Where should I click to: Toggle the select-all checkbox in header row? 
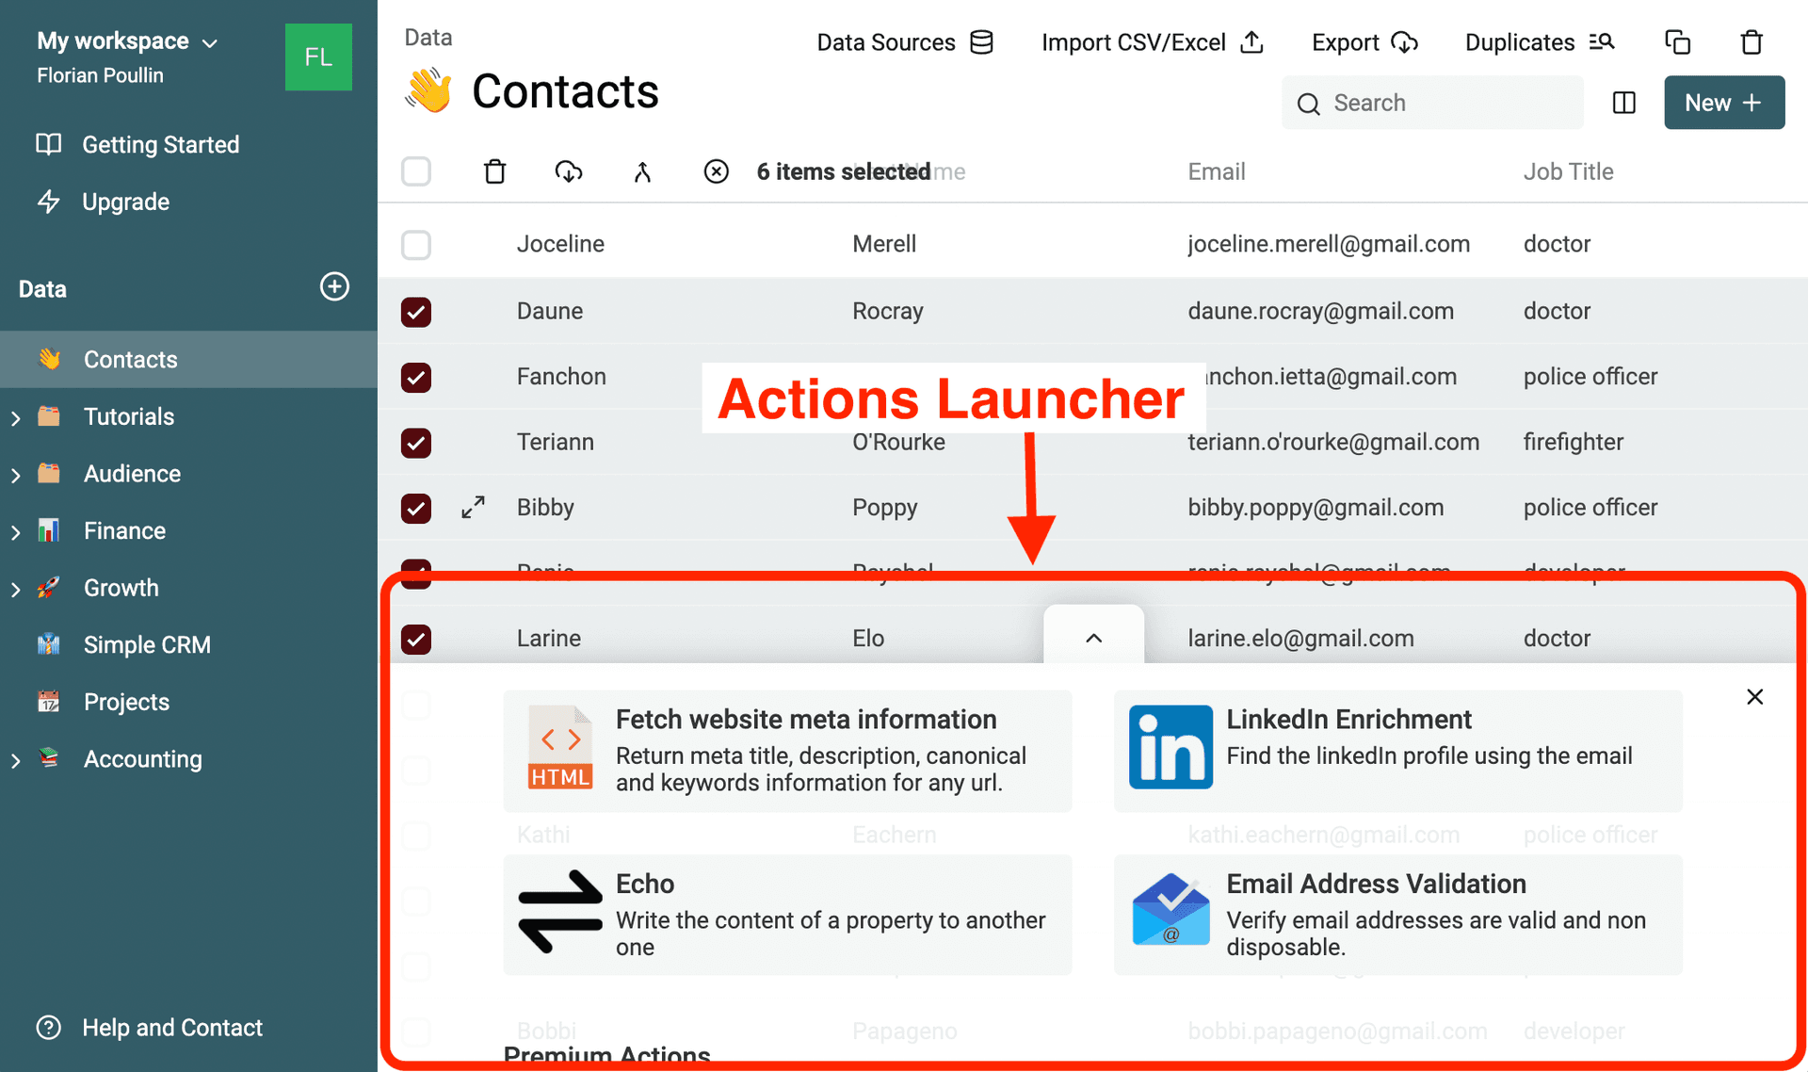tap(415, 171)
